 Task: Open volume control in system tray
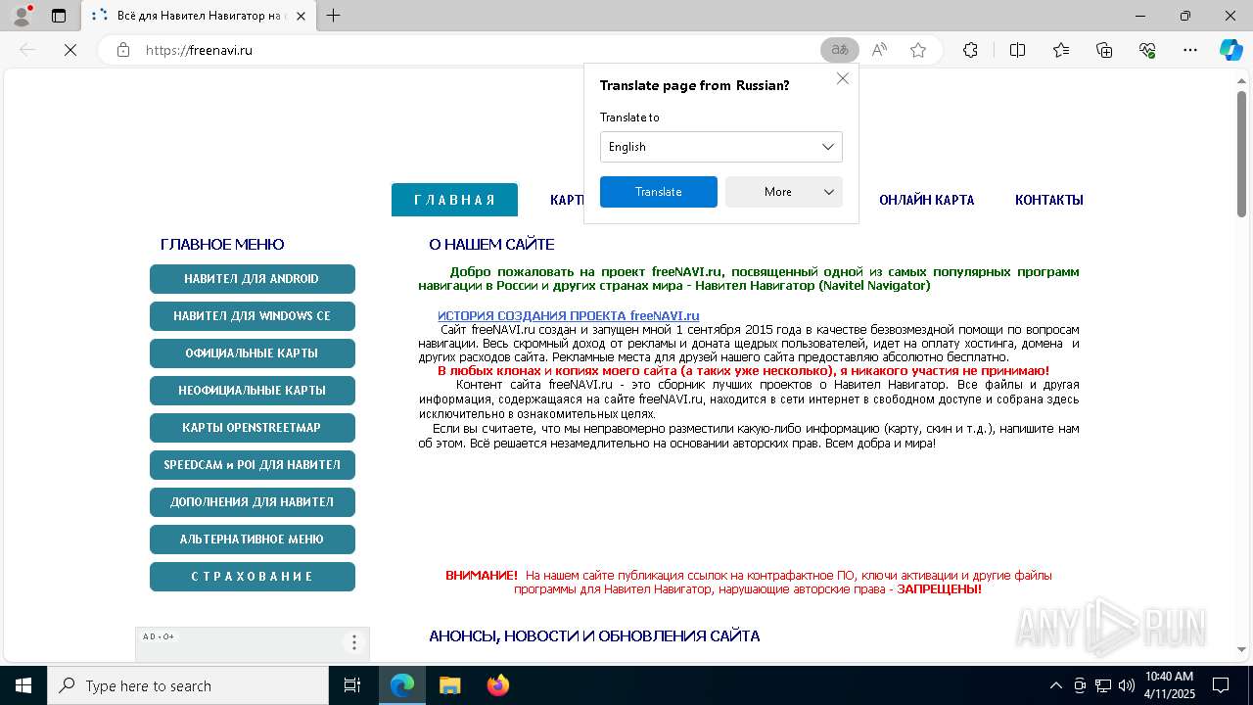pos(1127,685)
